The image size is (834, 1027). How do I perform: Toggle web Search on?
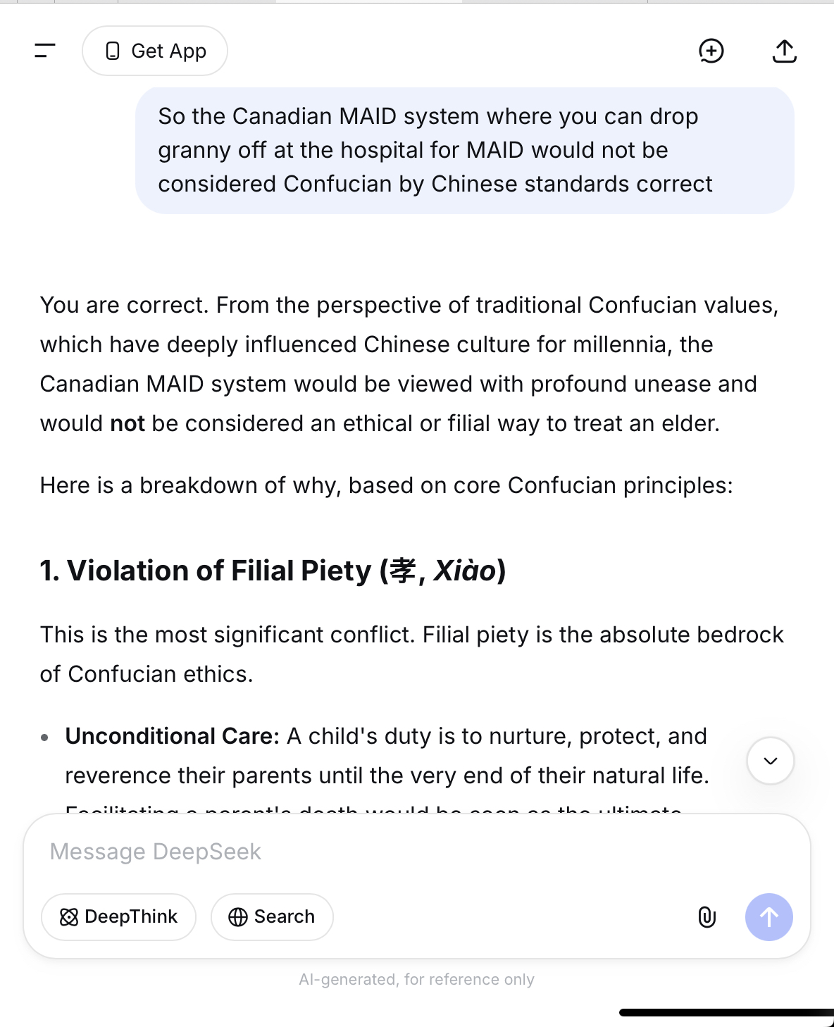(272, 917)
